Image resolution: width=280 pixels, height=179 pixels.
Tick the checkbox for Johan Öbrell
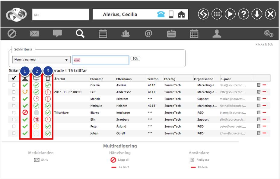tap(14, 133)
